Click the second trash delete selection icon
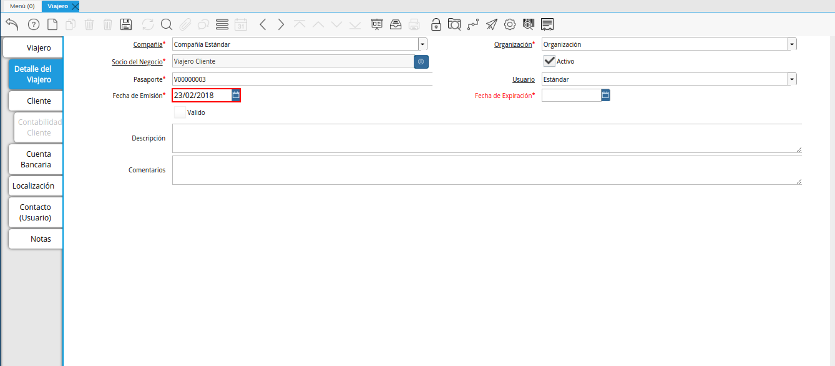The image size is (835, 366). [x=107, y=24]
